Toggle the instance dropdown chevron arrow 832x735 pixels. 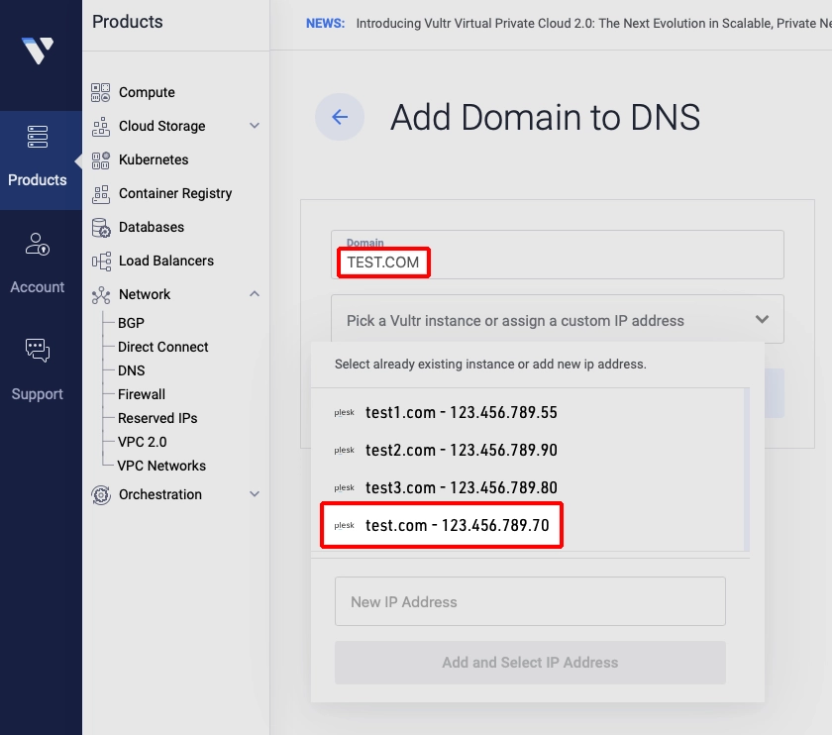click(x=762, y=320)
